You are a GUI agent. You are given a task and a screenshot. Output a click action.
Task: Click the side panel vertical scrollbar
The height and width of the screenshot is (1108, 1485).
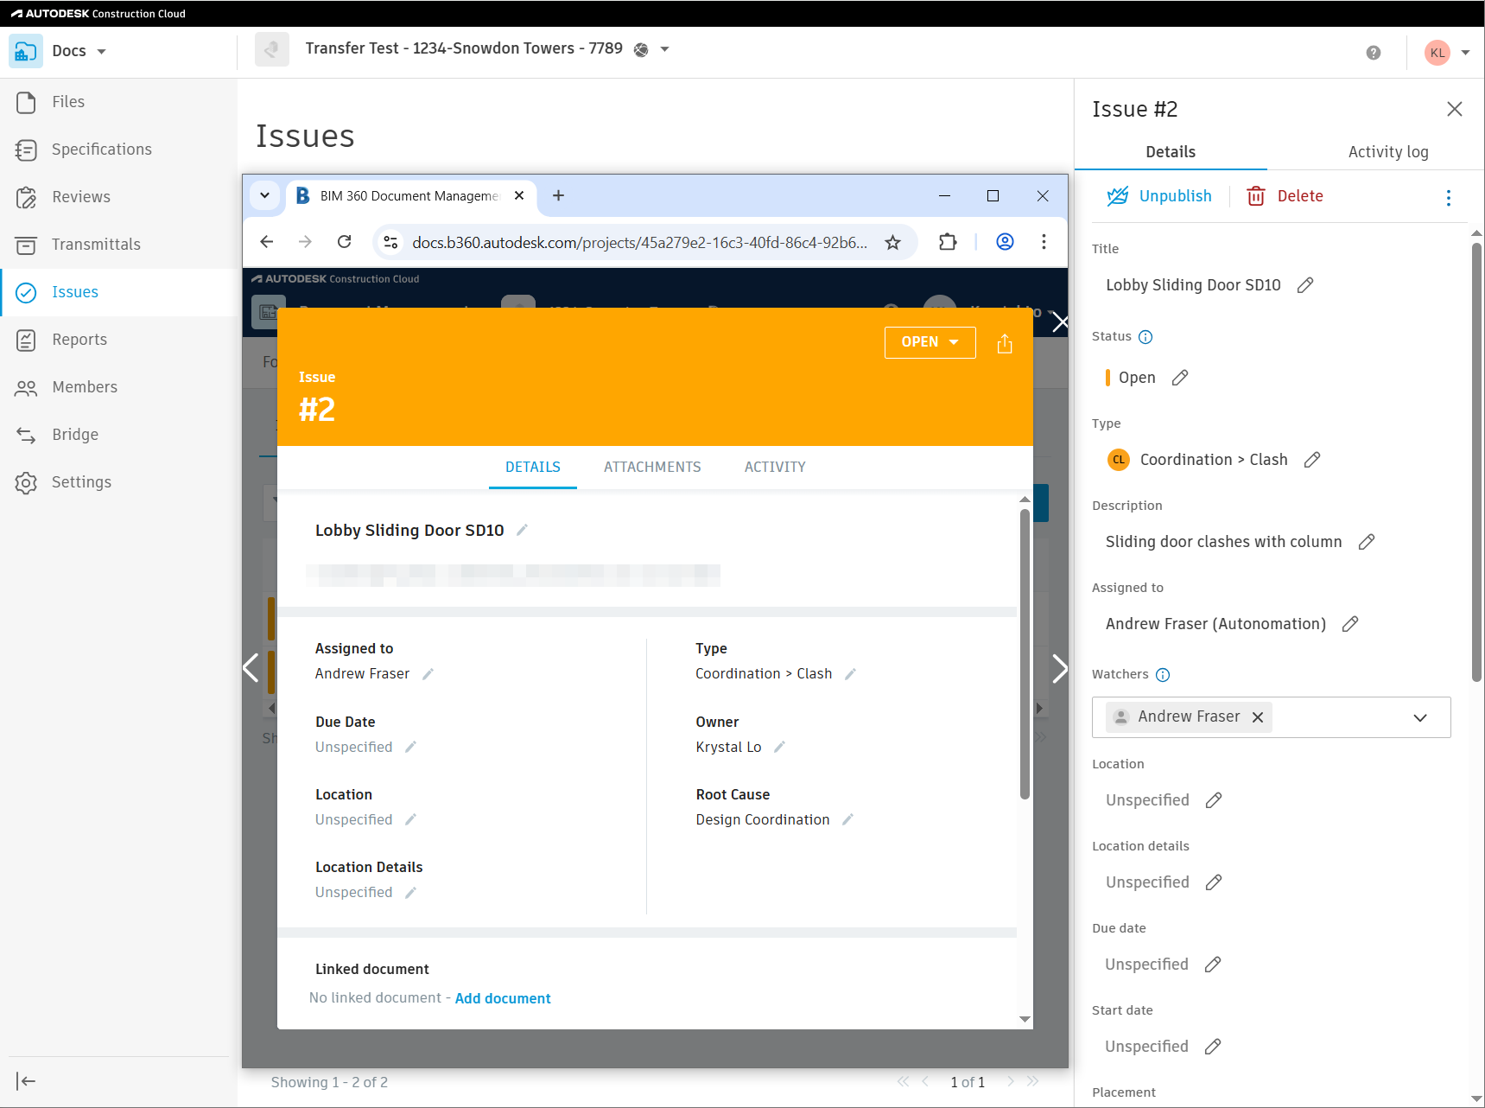pos(1476,462)
